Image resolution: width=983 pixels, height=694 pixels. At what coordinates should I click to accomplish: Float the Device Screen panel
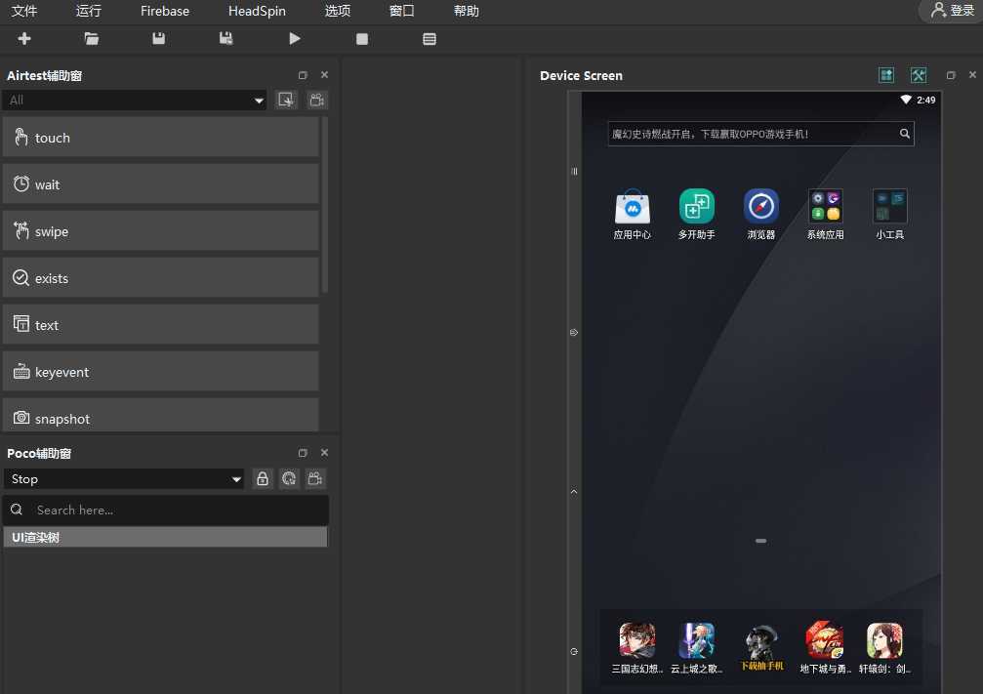pyautogui.click(x=951, y=75)
